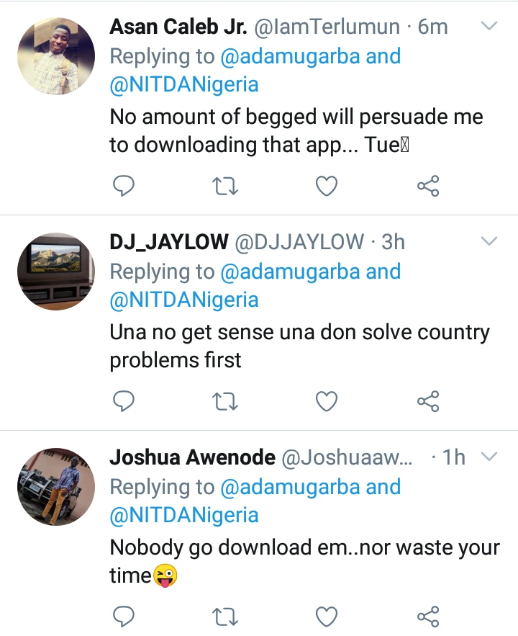Retweet DJ_JAYLOW's tweet

[x=226, y=401]
